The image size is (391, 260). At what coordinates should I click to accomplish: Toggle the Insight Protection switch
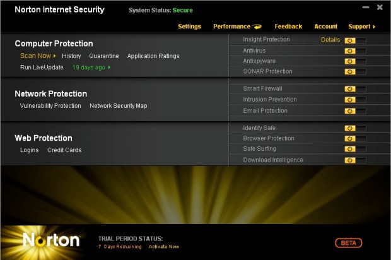point(355,40)
